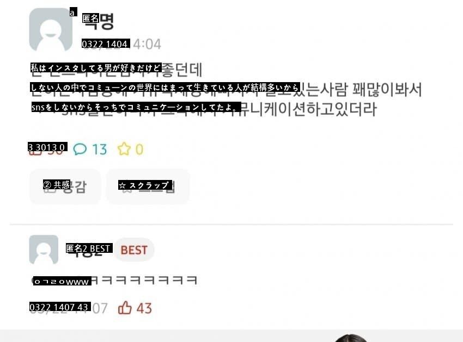
Task: Like the BEST comment with thumbs-up icon
Action: 125,308
